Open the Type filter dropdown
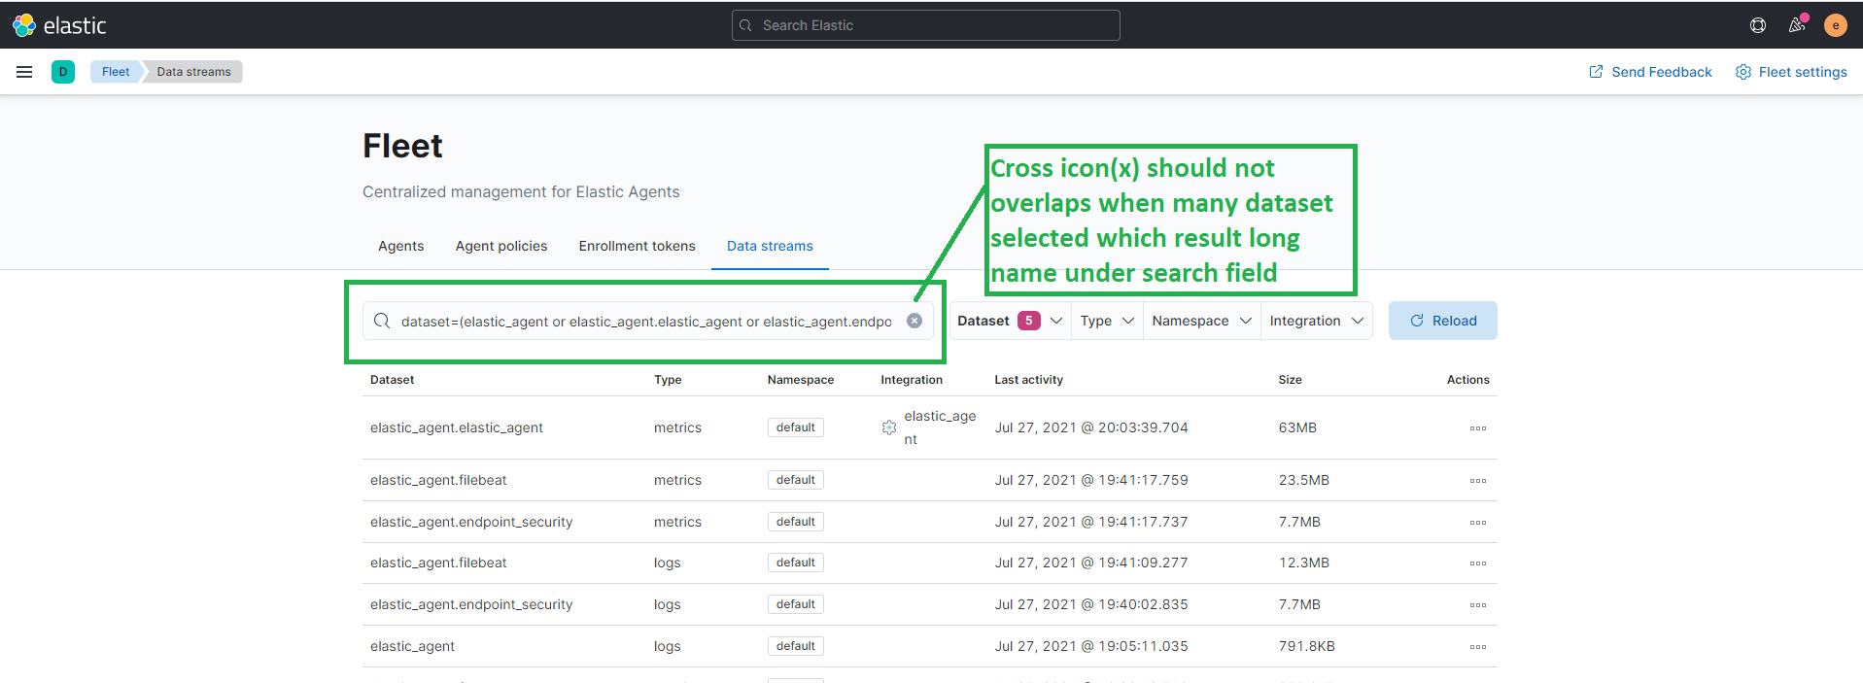This screenshot has width=1863, height=683. tap(1107, 321)
